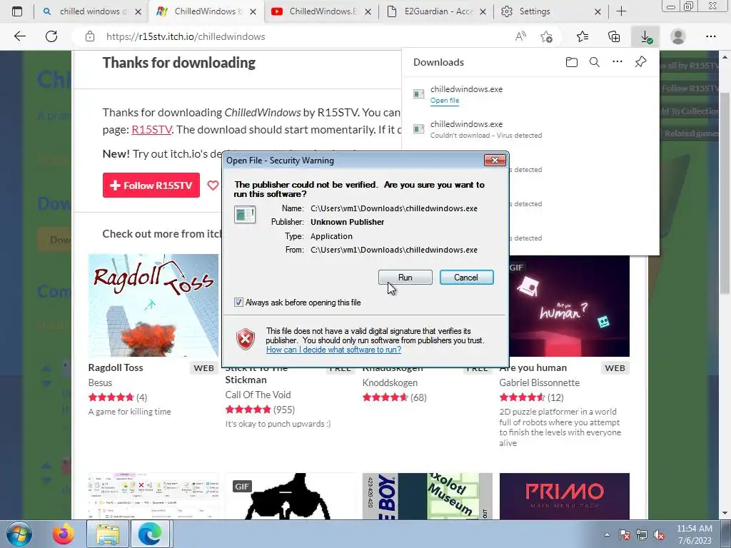Open Besus author link
This screenshot has width=731, height=548.
point(100,382)
